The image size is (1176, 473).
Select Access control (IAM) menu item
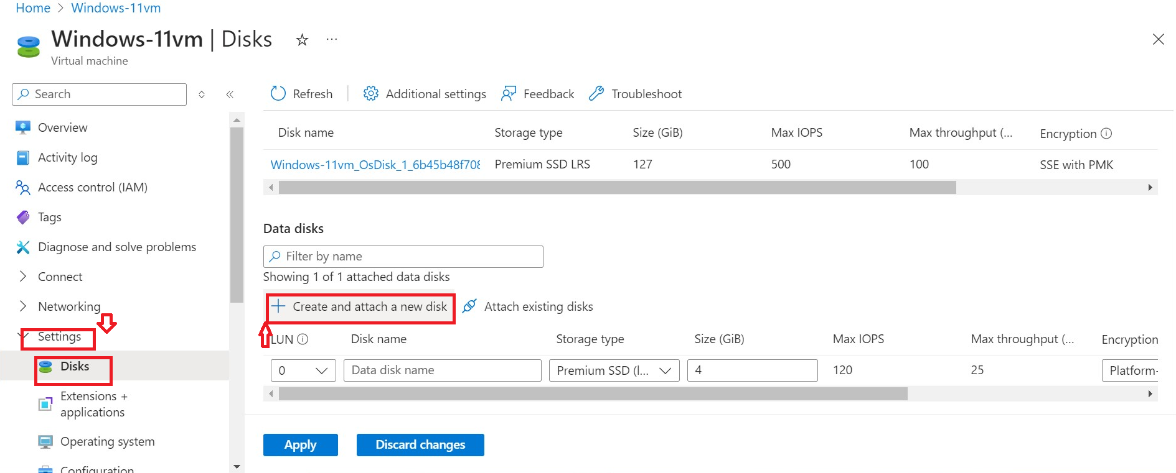pos(92,187)
